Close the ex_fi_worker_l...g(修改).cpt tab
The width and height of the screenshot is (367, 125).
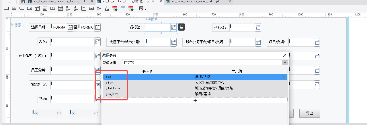click(161, 1)
